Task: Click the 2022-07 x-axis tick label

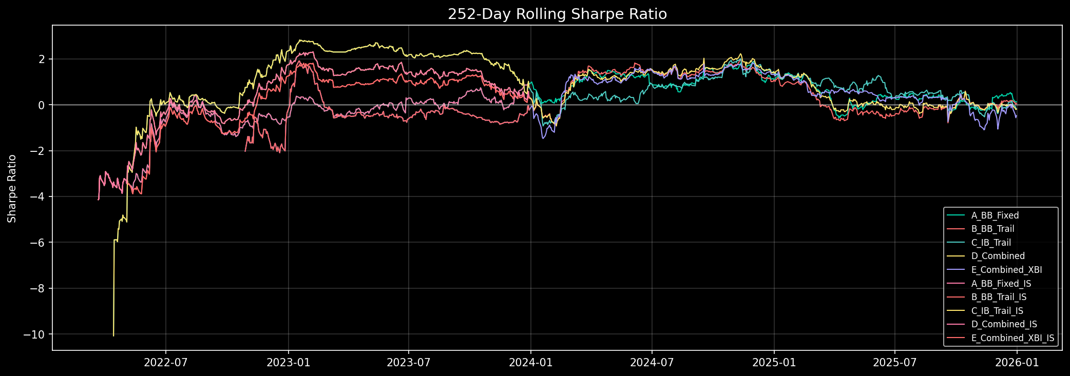Action: point(165,363)
